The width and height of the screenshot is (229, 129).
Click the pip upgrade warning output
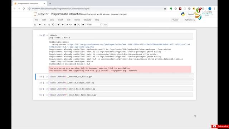pos(120,69)
